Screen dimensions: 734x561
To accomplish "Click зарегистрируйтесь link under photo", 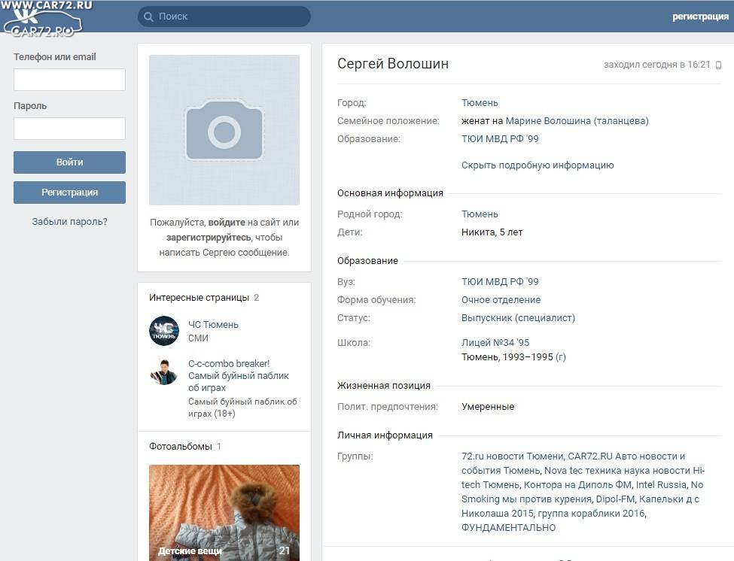I will click(209, 238).
